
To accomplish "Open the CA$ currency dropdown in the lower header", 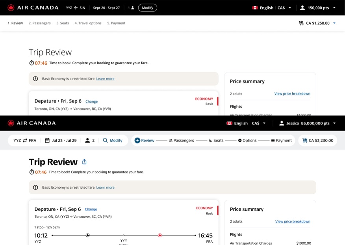I will point(258,123).
